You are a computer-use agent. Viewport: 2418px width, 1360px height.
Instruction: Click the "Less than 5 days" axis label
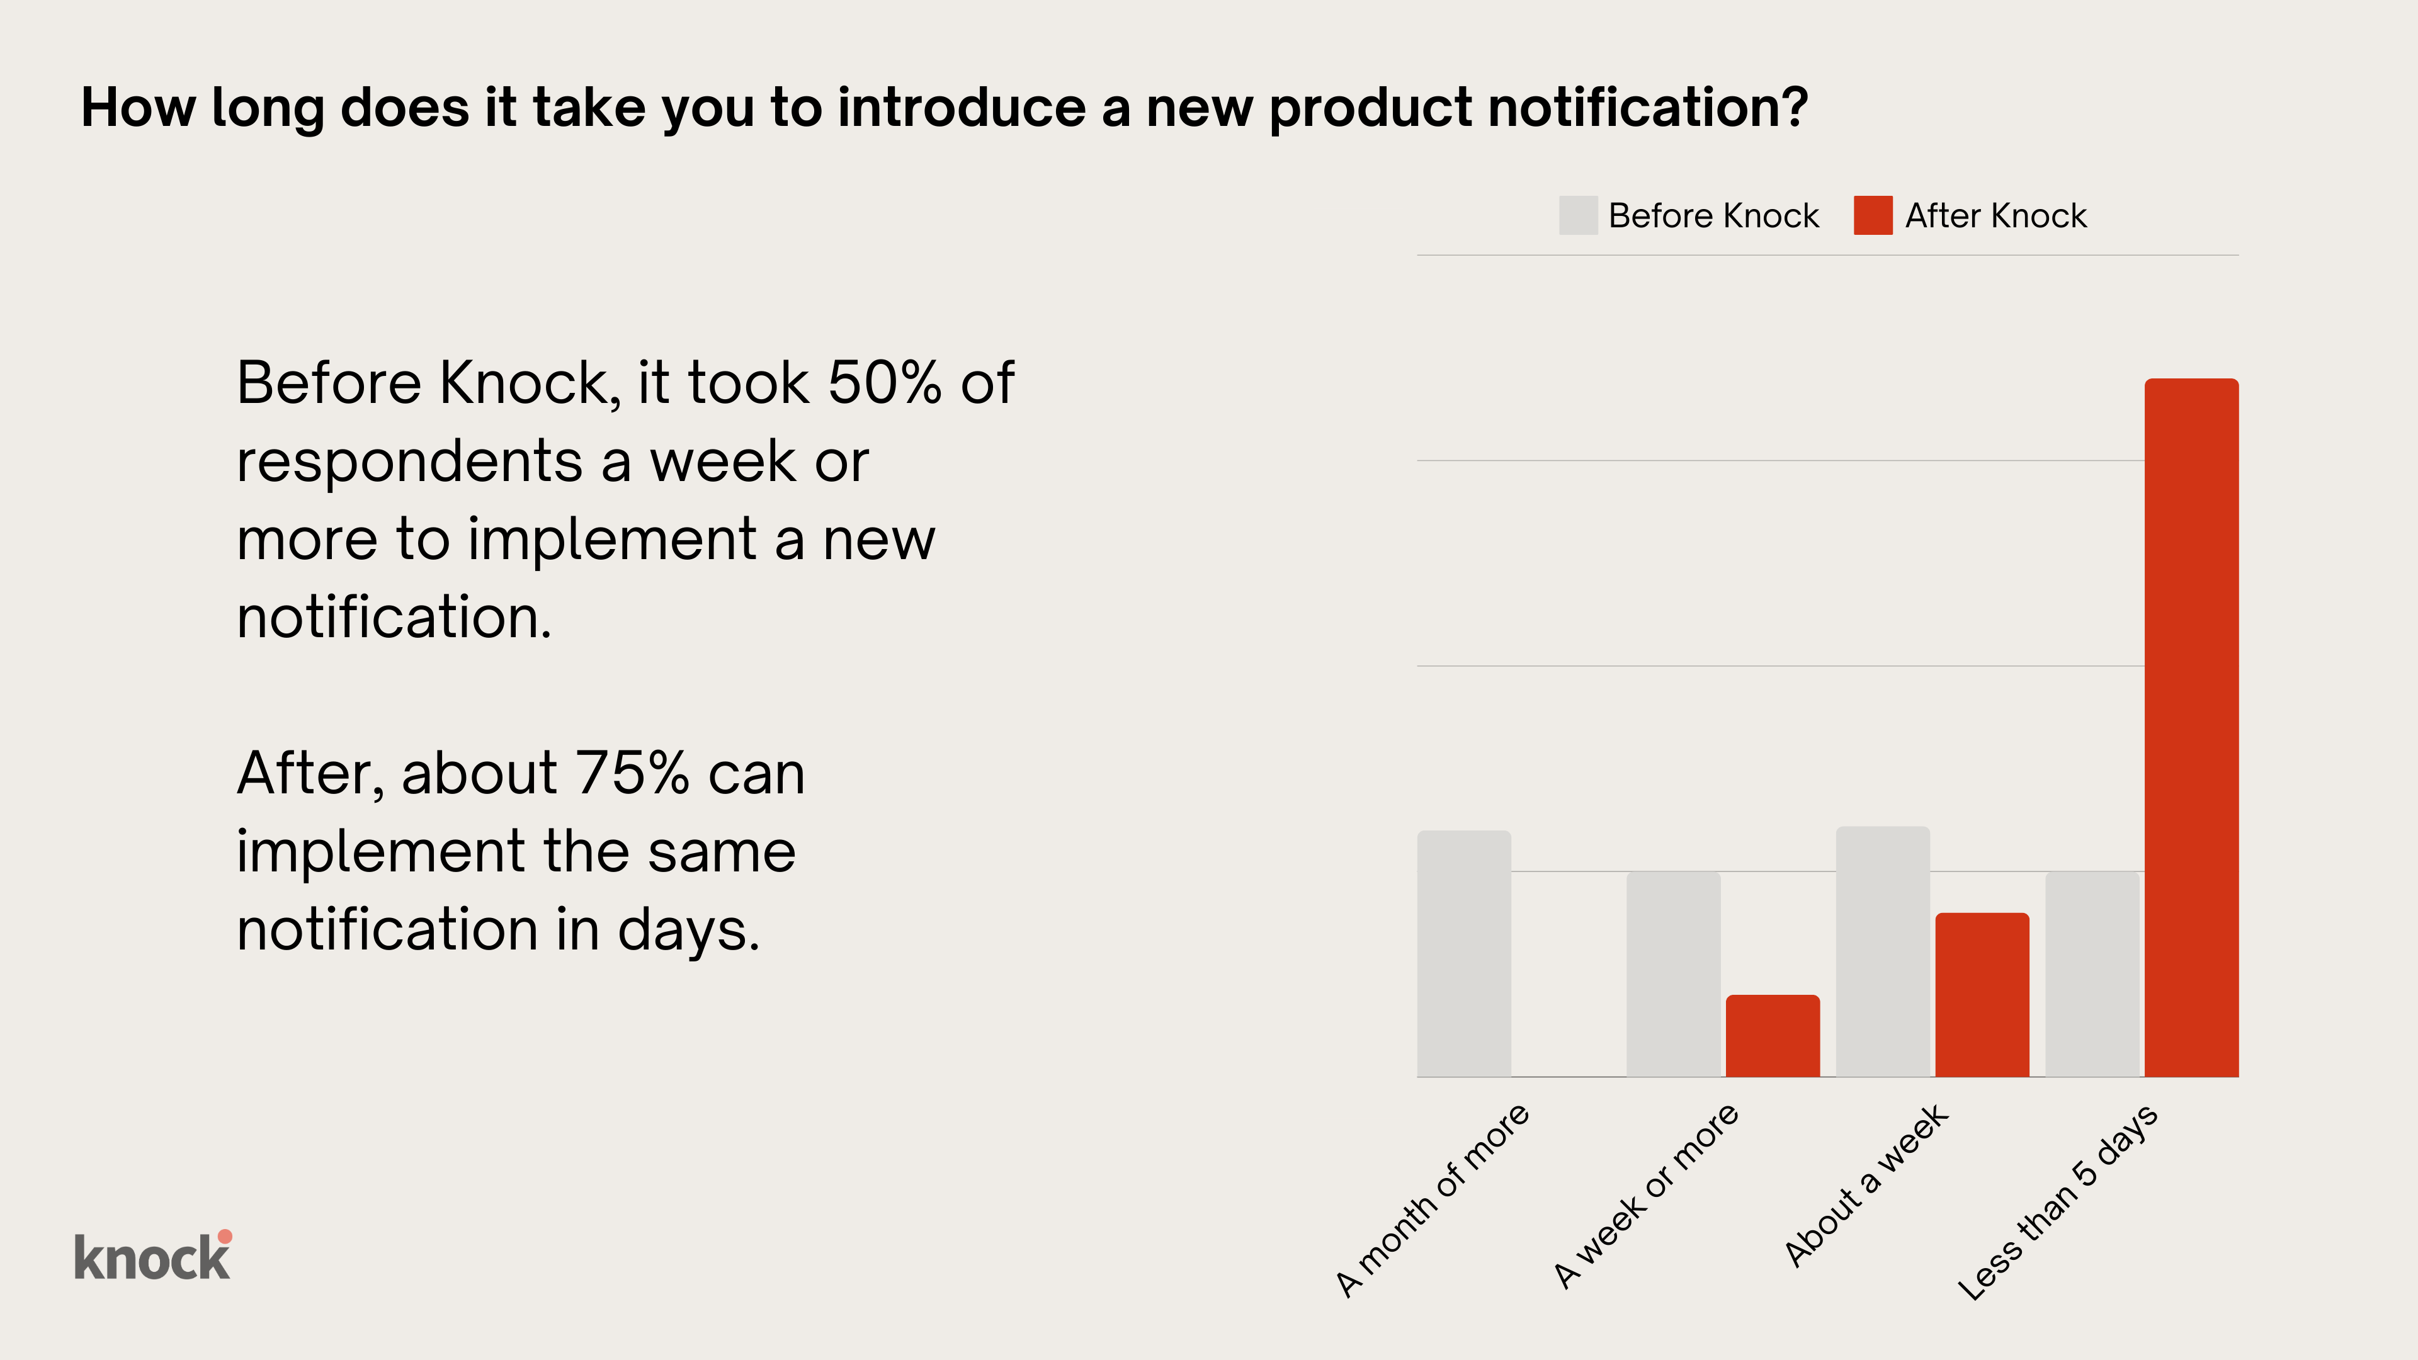(x=2058, y=1203)
